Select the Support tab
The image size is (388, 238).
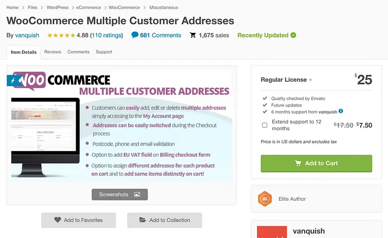pyautogui.click(x=104, y=52)
